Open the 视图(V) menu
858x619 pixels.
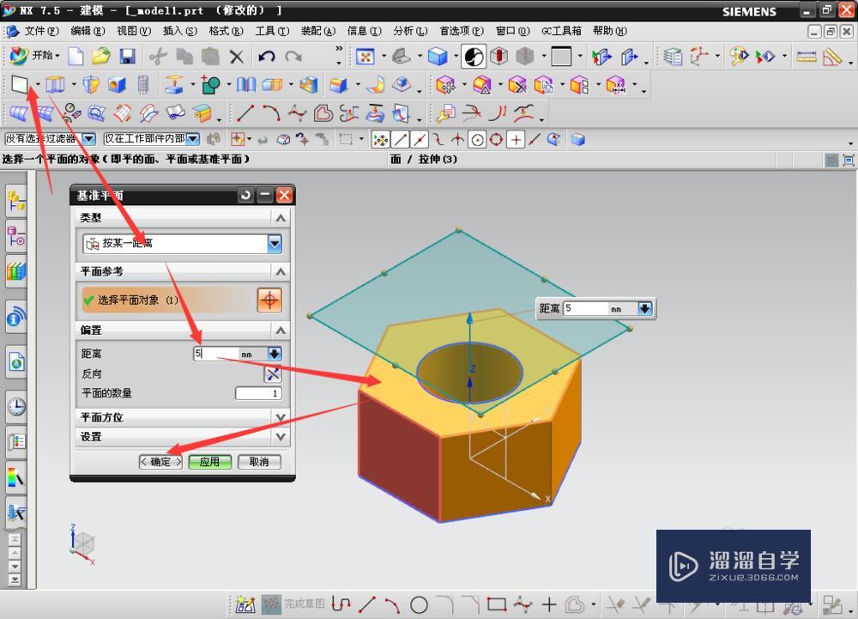click(134, 31)
